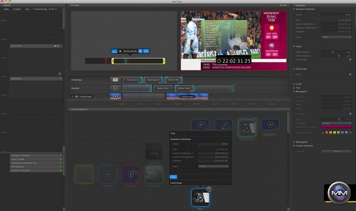This screenshot has width=356, height=211.
Task: Toggle the Audio Fade checkbox
Action: (350, 60)
